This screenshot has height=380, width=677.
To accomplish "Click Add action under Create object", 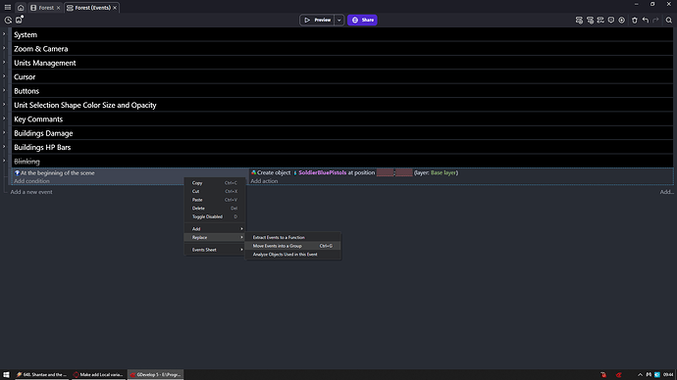I will 264,181.
